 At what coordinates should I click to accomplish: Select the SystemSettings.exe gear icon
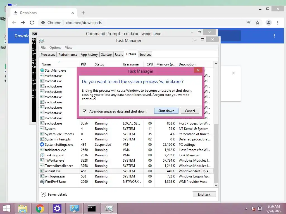[42, 145]
